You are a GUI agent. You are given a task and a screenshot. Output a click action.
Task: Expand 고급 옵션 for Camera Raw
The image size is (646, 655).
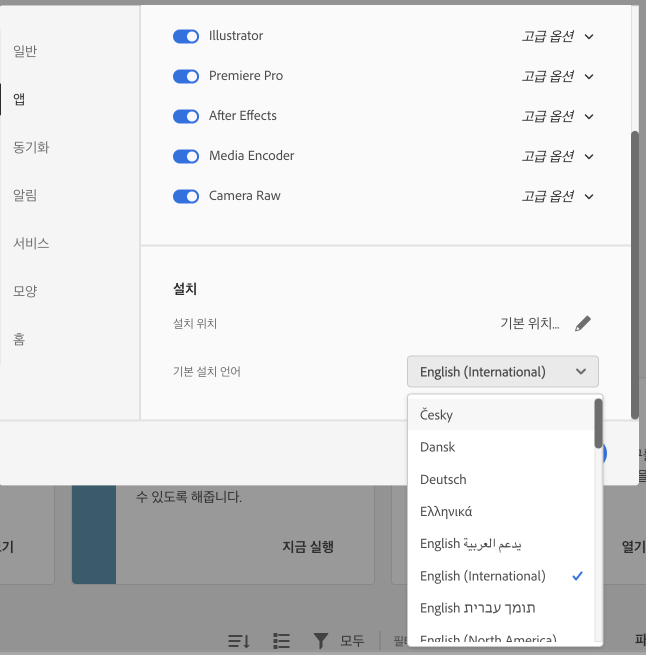(x=557, y=196)
